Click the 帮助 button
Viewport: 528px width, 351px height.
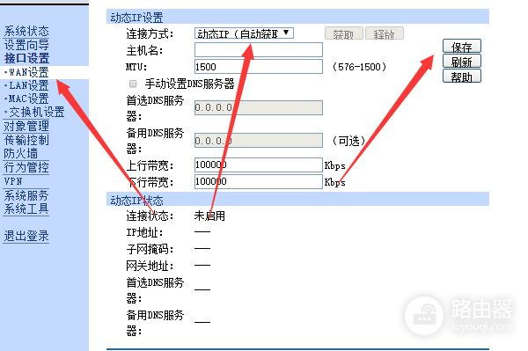tap(462, 76)
